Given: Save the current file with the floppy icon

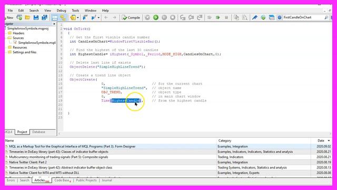Looking at the screenshot, I should pyautogui.click(x=36, y=17).
